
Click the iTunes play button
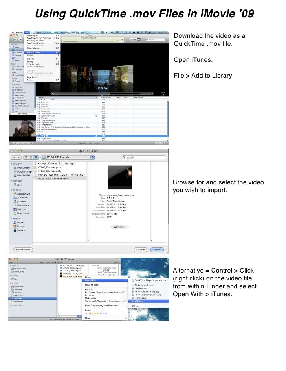tap(20, 39)
